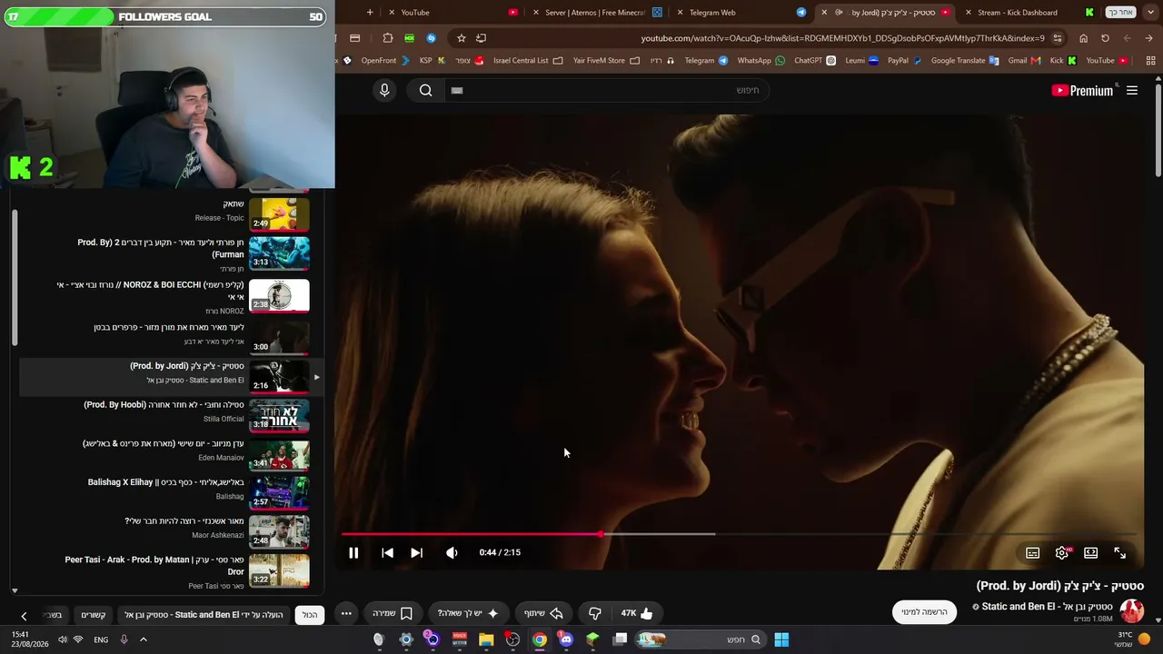
Task: Open a new browser tab
Action: click(370, 13)
